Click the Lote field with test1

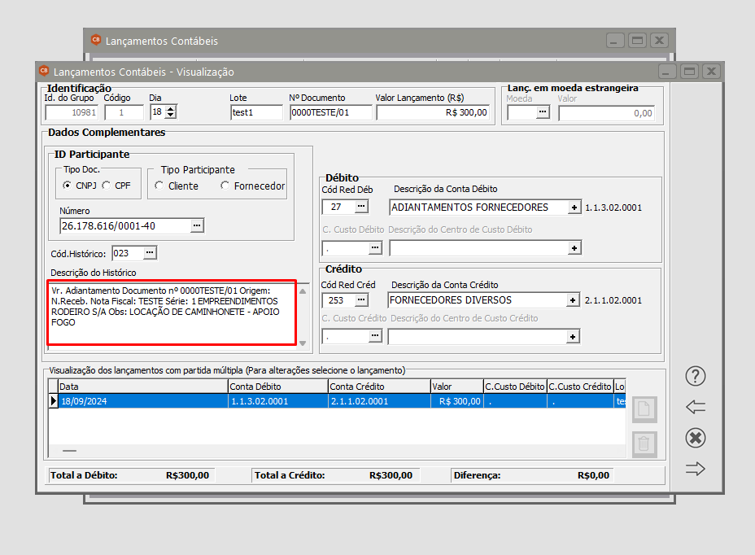(x=256, y=112)
